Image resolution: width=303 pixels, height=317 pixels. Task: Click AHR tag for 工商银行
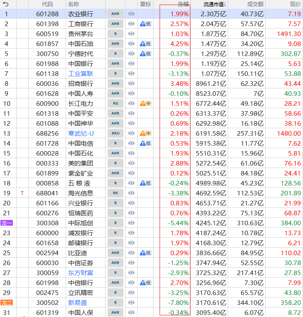116,24
